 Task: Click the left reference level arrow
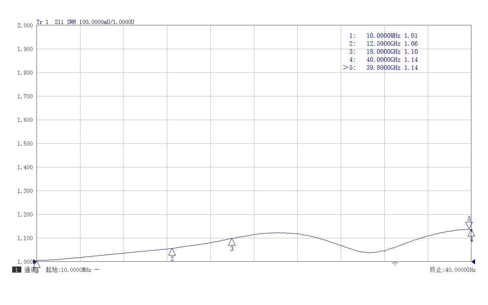point(35,262)
